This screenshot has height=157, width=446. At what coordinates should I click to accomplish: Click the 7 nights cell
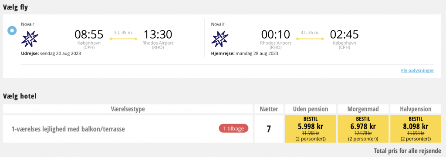click(x=268, y=129)
